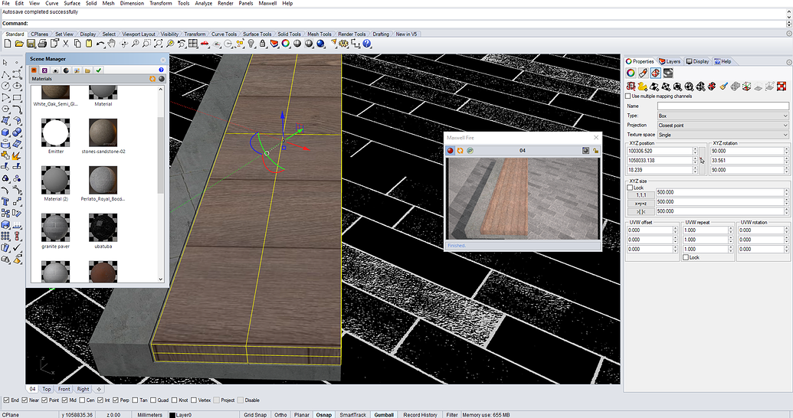Switch to the Layers panel tab
Viewport: 793px width, 418px height.
670,61
